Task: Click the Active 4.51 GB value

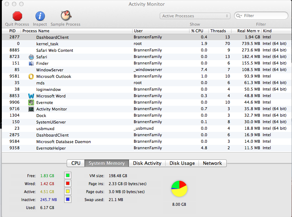Action: point(47,192)
